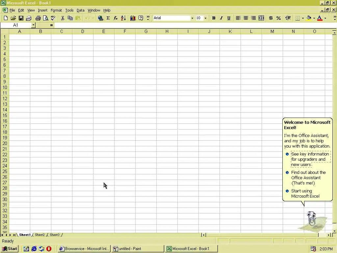Expand the Name Box dropdown arrow
Viewport: 337px width, 253px height.
33,25
